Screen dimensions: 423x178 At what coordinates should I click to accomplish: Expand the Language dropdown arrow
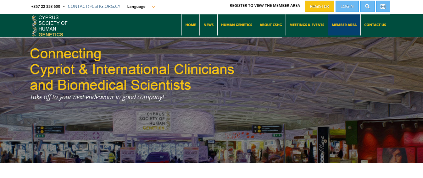click(153, 7)
